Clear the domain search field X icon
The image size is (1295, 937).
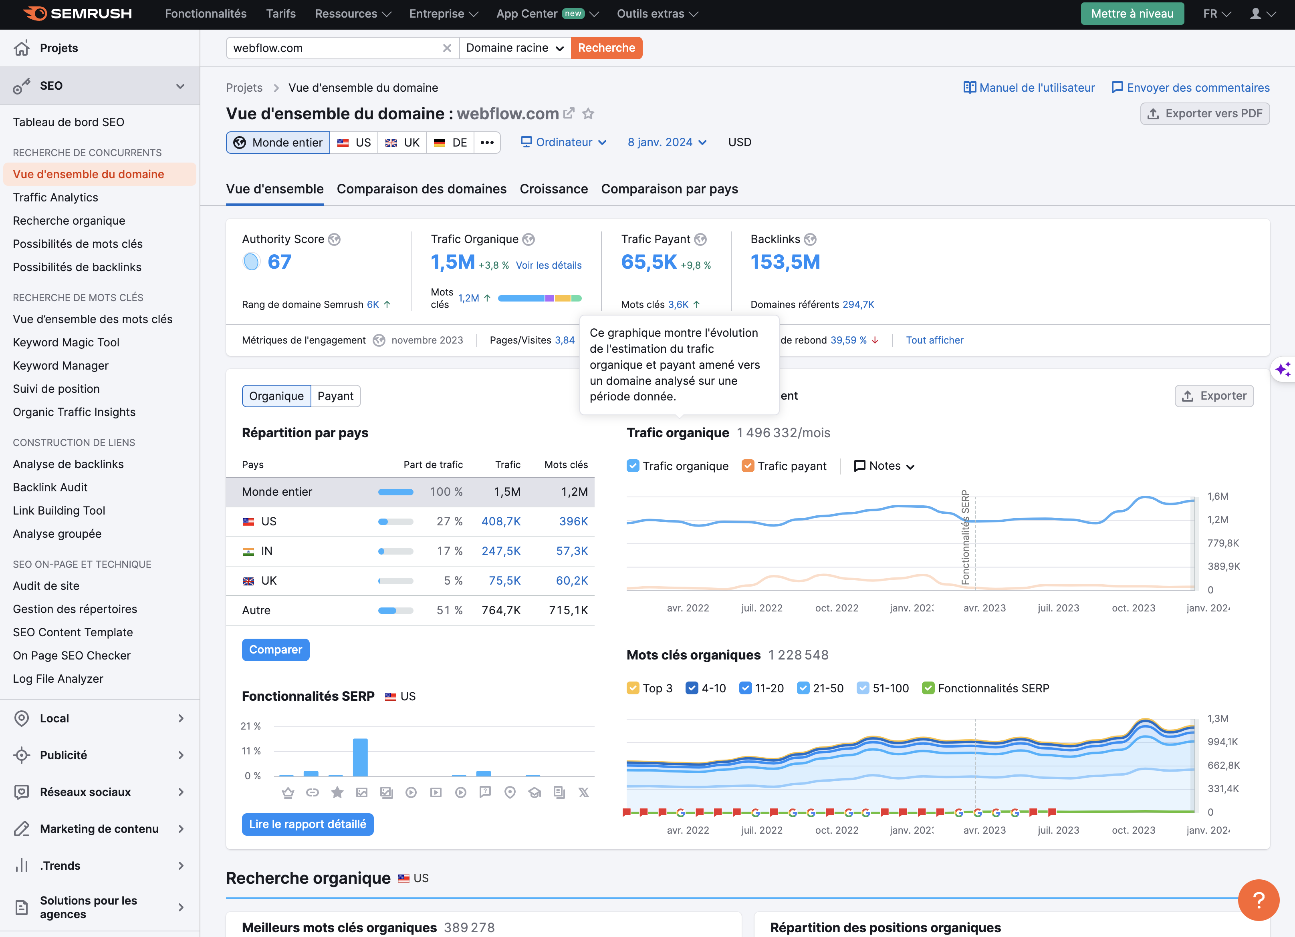(x=447, y=48)
